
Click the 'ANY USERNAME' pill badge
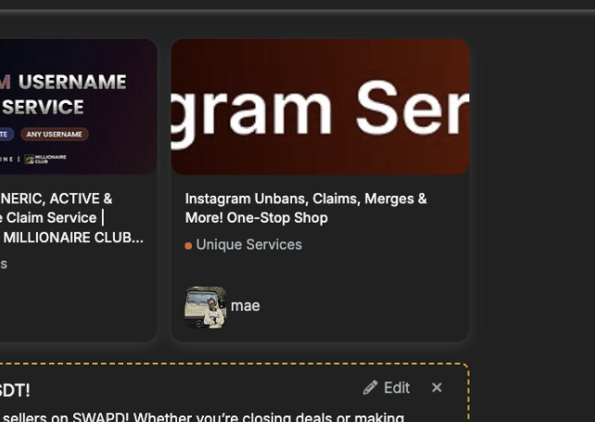55,134
